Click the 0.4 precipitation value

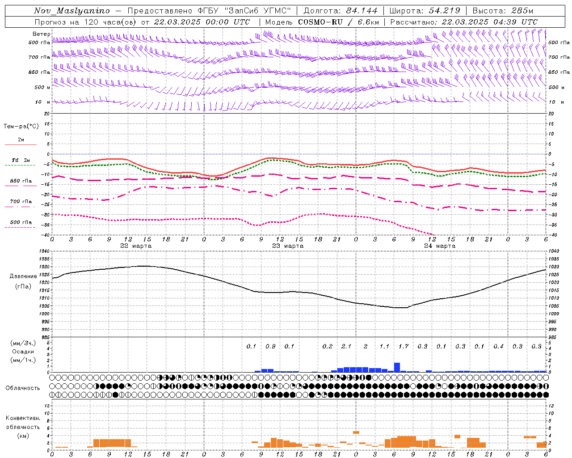click(x=499, y=346)
